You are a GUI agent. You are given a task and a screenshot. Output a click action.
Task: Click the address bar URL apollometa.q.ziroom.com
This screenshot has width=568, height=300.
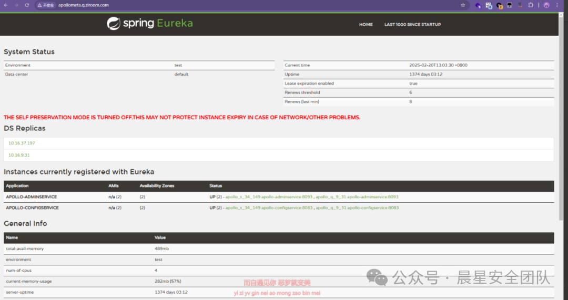(83, 5)
